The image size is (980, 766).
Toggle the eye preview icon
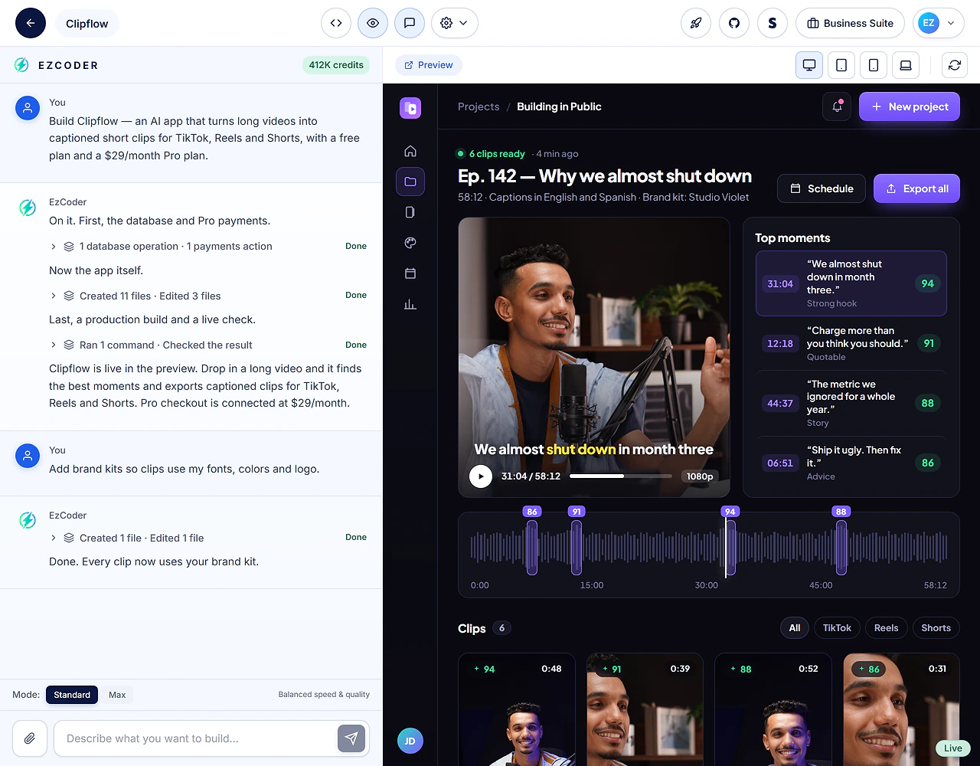[x=373, y=23]
